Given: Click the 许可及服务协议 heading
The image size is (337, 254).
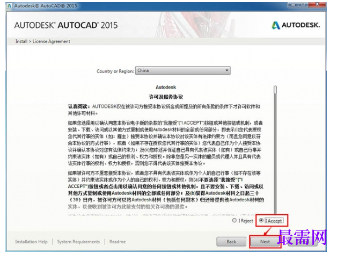Looking at the screenshot, I should [x=166, y=97].
